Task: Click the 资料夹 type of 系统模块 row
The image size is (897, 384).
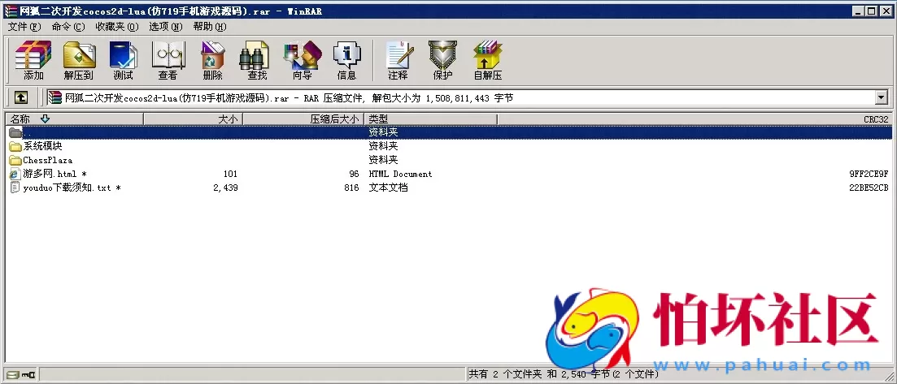Action: click(383, 146)
